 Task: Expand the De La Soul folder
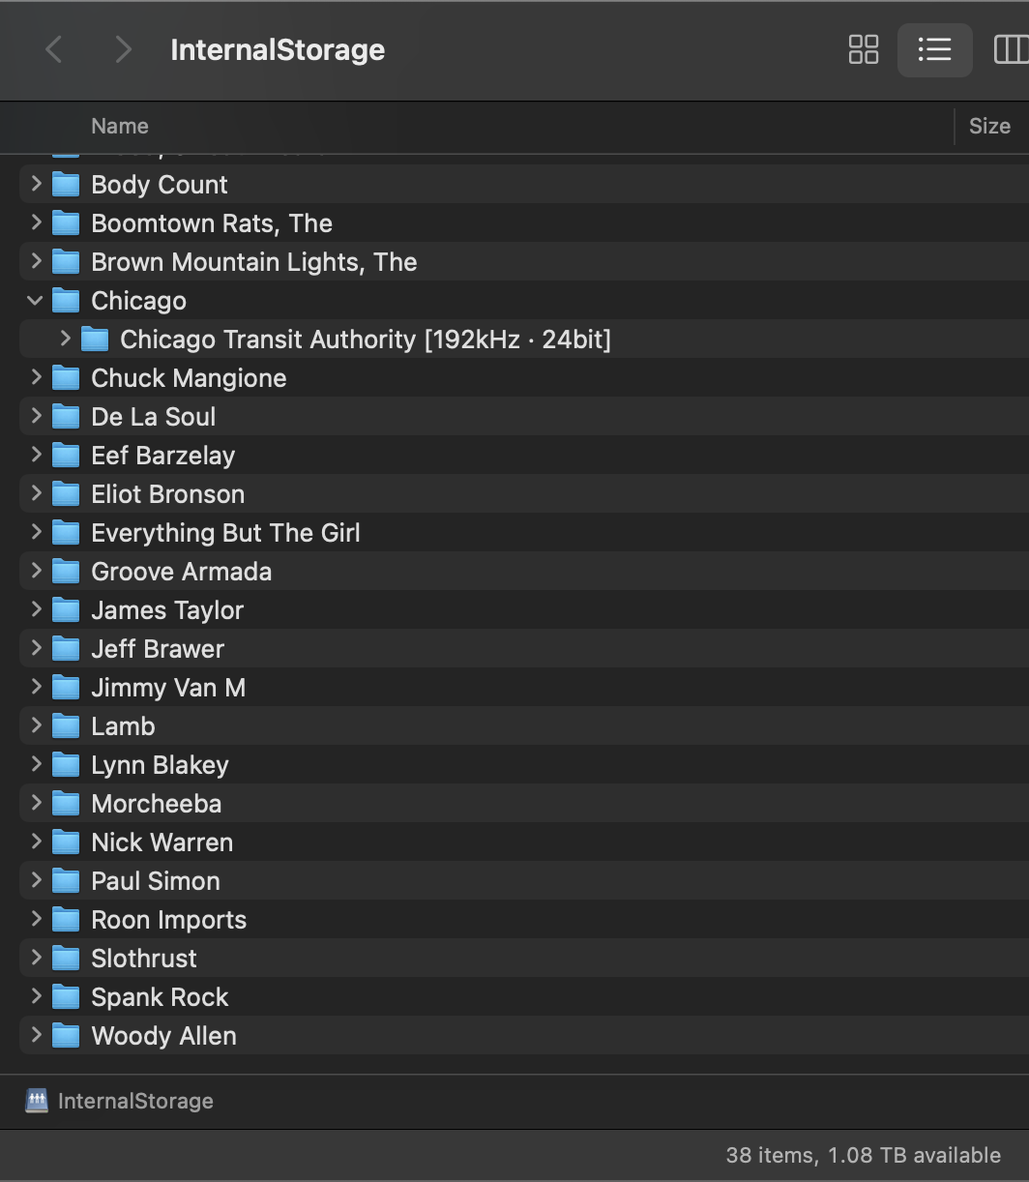tap(36, 417)
